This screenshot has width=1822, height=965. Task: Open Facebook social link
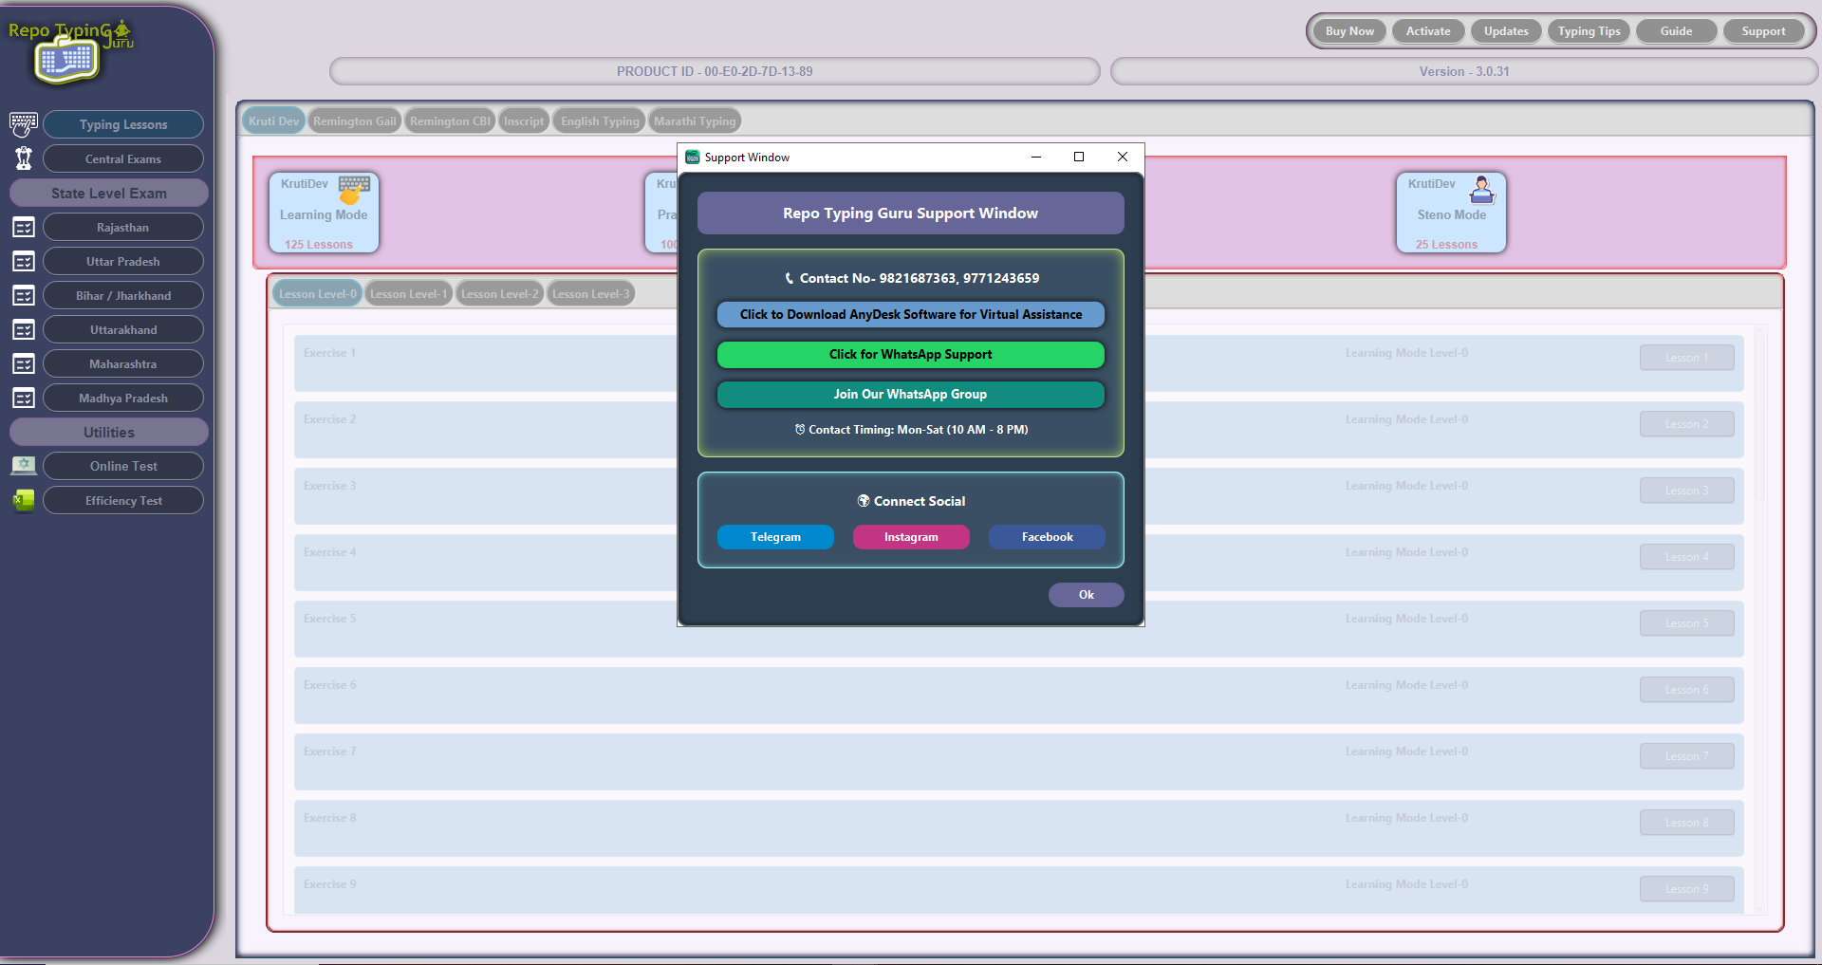pos(1047,537)
